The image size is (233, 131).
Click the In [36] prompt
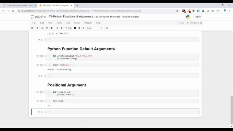pos(41,101)
